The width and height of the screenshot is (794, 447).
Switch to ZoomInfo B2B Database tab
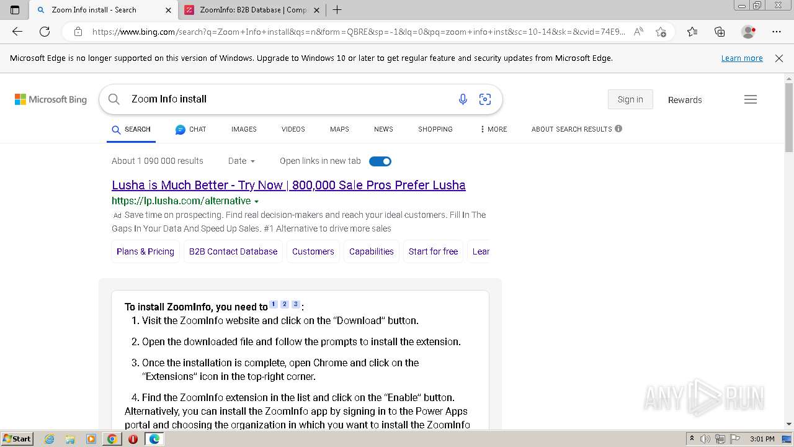[252, 10]
